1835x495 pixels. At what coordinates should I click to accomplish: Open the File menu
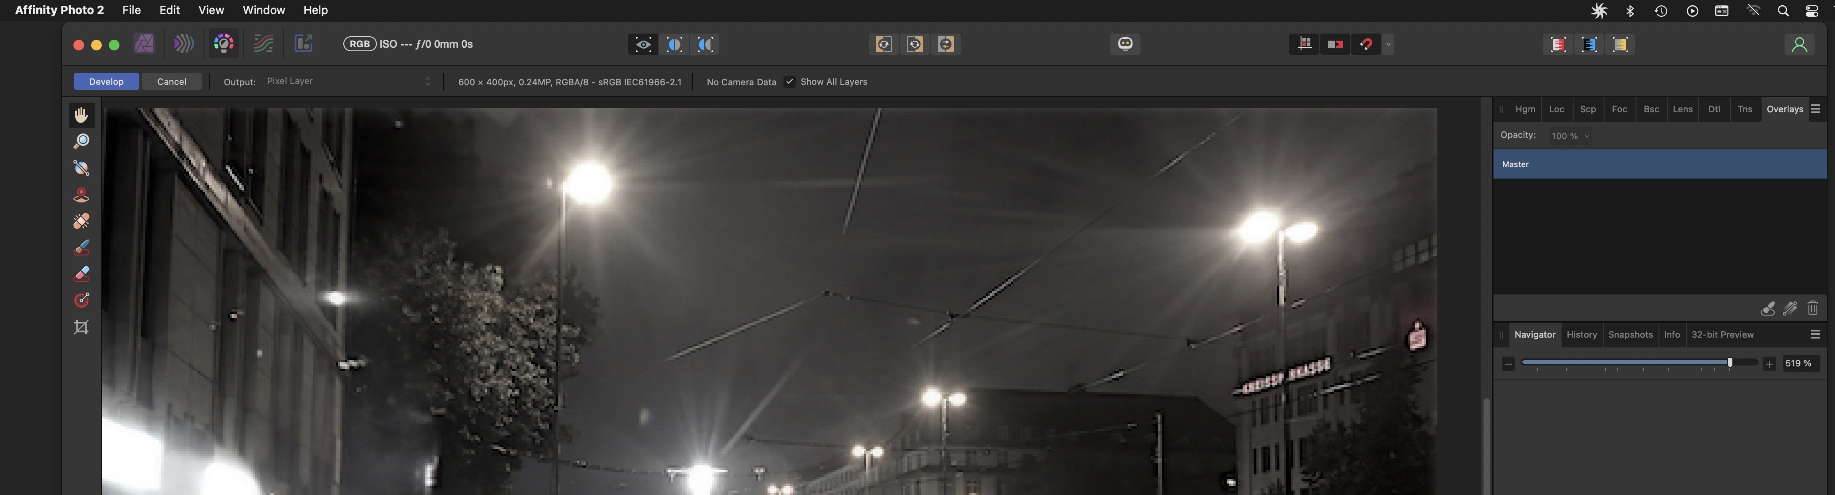pyautogui.click(x=131, y=10)
